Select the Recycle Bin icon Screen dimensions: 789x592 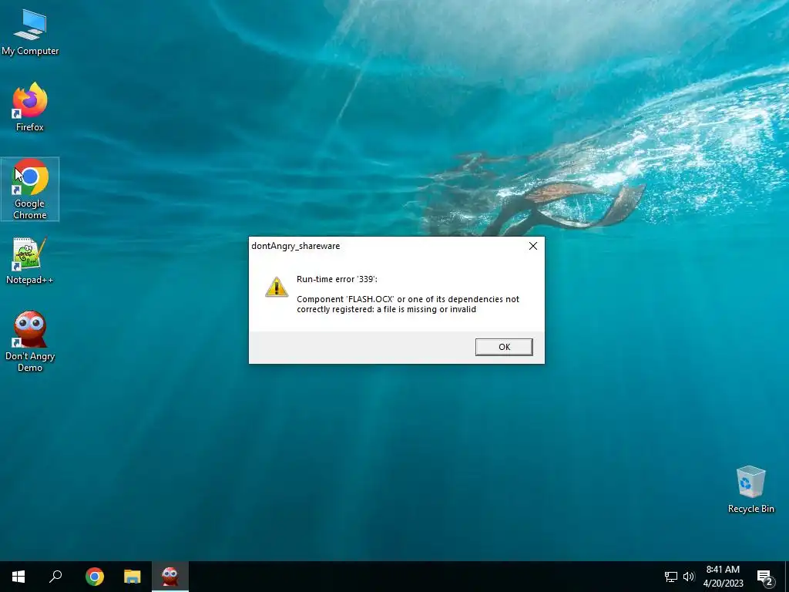[750, 489]
